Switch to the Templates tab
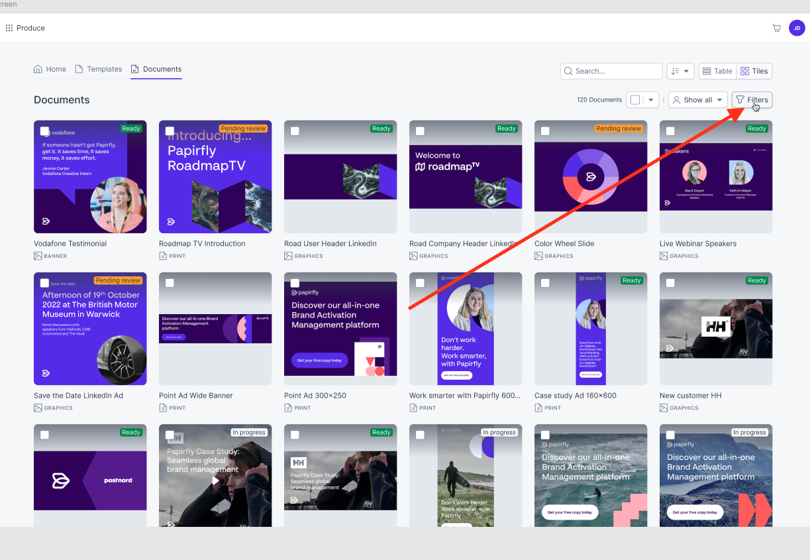 [99, 69]
